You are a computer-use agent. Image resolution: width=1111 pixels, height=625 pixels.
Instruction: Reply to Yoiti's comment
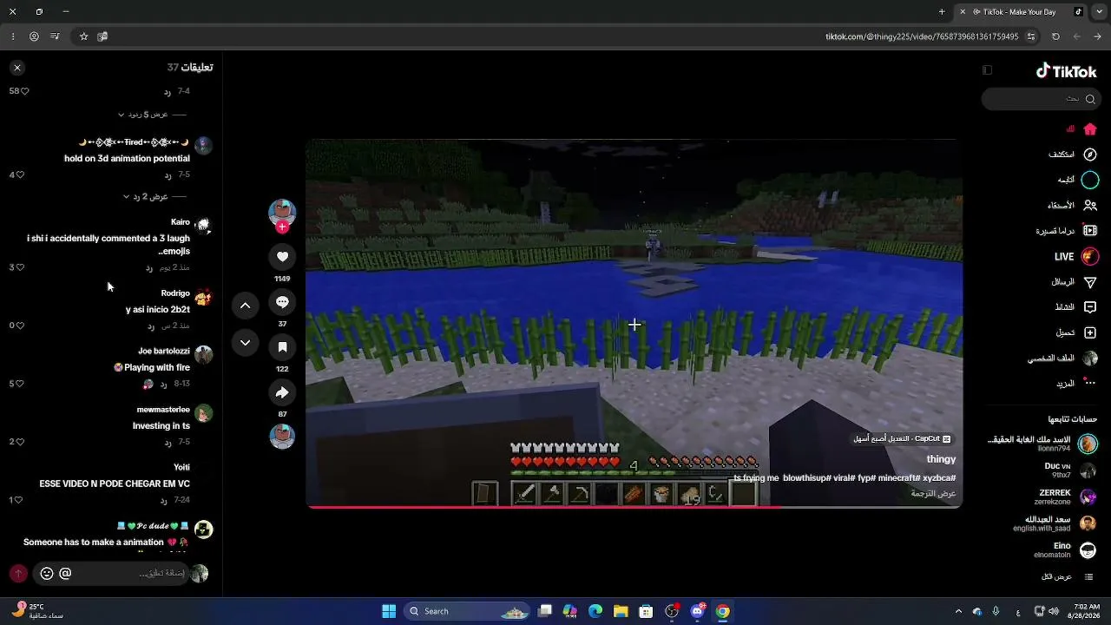pyautogui.click(x=164, y=500)
